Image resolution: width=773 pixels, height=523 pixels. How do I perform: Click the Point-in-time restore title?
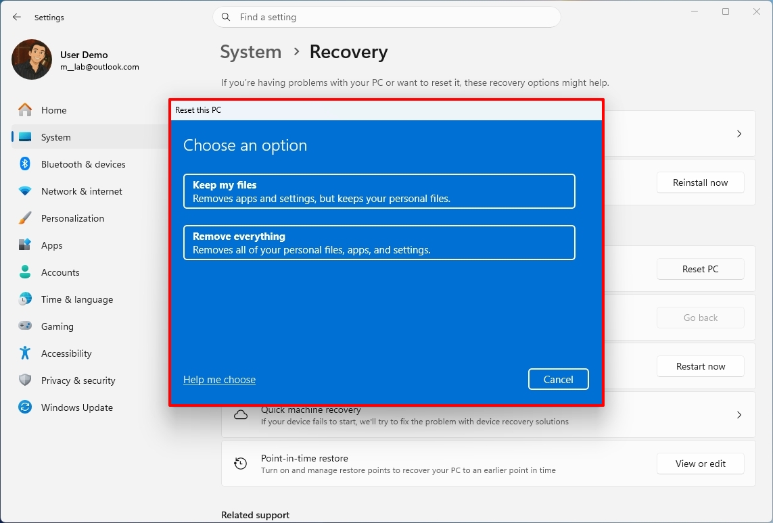click(304, 458)
